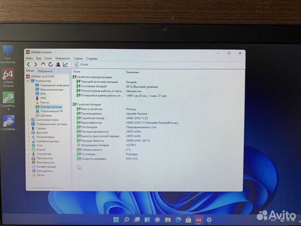Select DMI tree item
This screenshot has height=226, width=301.
41,94
